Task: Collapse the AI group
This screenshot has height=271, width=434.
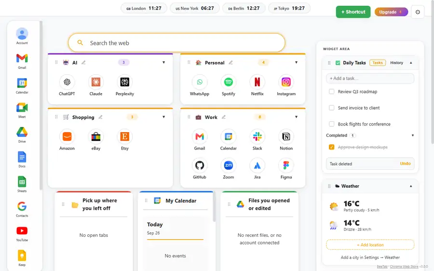Action: click(x=163, y=62)
